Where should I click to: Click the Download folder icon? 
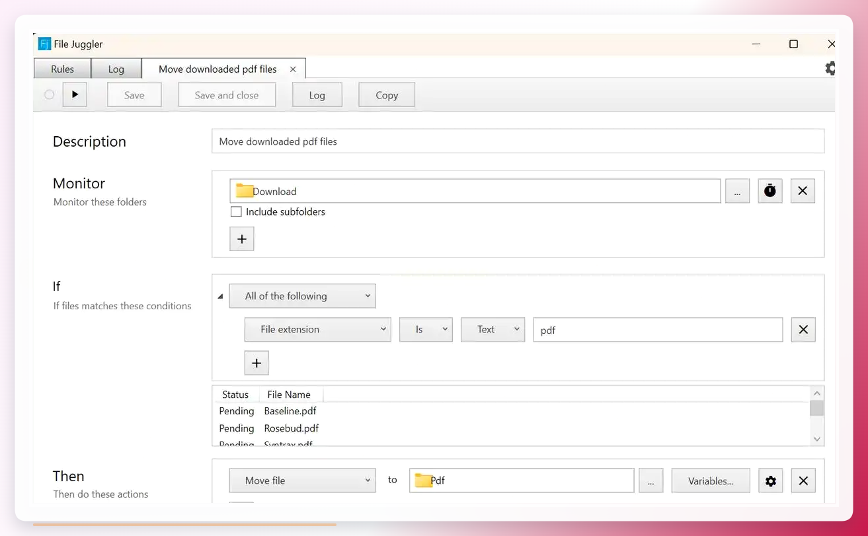(x=244, y=191)
